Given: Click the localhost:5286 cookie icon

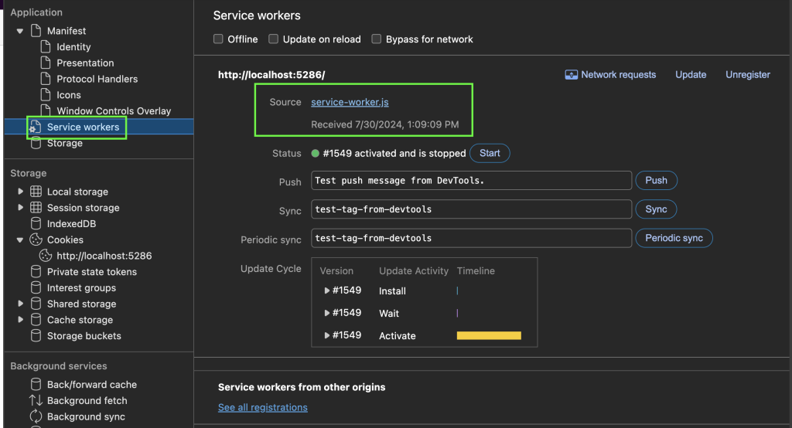Looking at the screenshot, I should click(x=46, y=256).
